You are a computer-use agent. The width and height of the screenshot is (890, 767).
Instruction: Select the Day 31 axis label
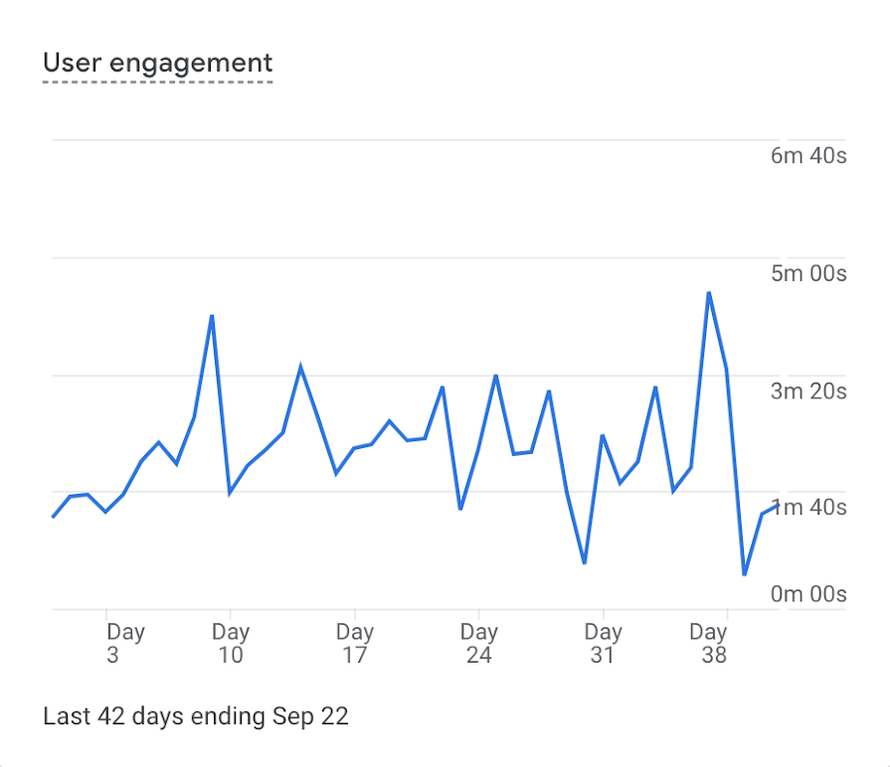point(603,643)
